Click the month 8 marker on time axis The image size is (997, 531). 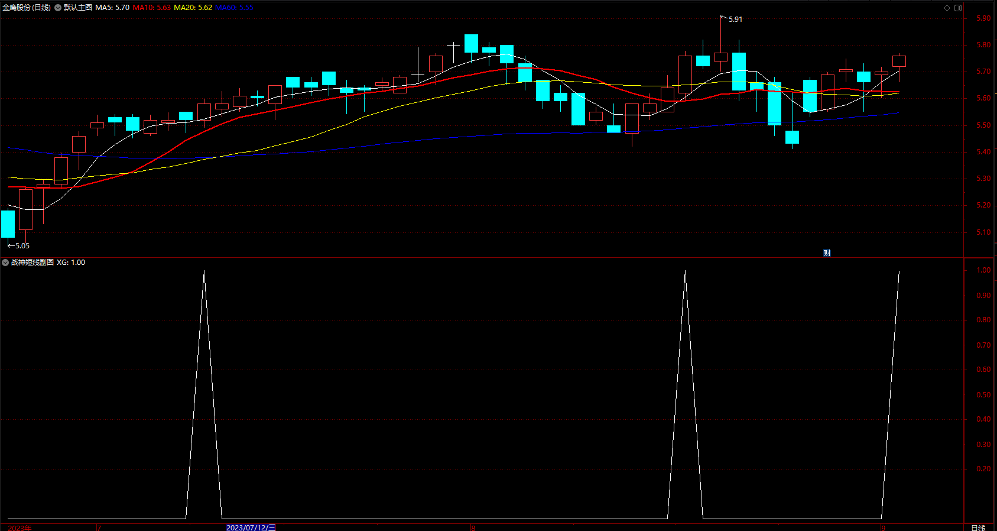(473, 527)
